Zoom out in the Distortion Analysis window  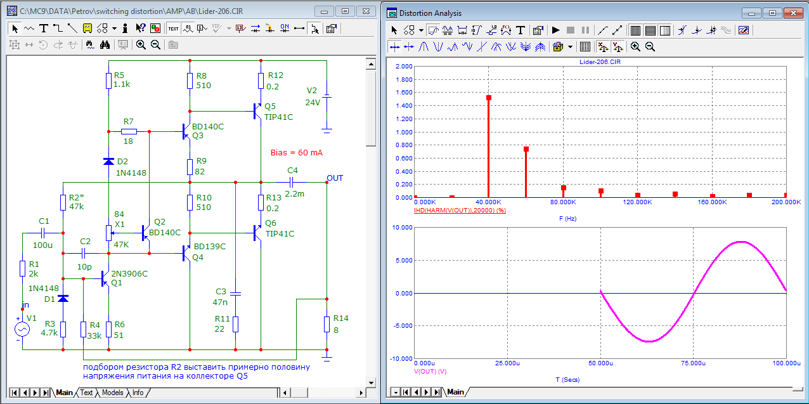click(x=650, y=46)
